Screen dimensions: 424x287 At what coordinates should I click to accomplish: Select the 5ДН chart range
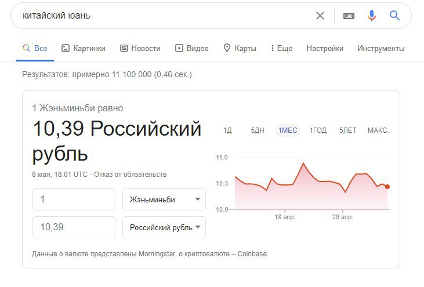click(x=257, y=130)
